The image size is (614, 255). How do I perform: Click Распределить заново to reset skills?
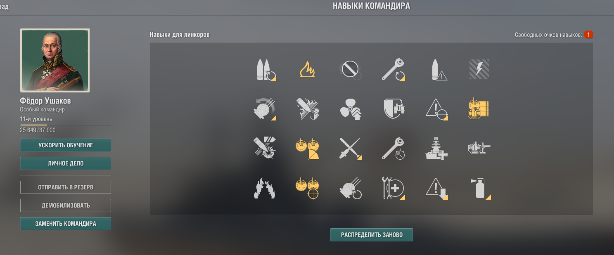[x=372, y=235]
